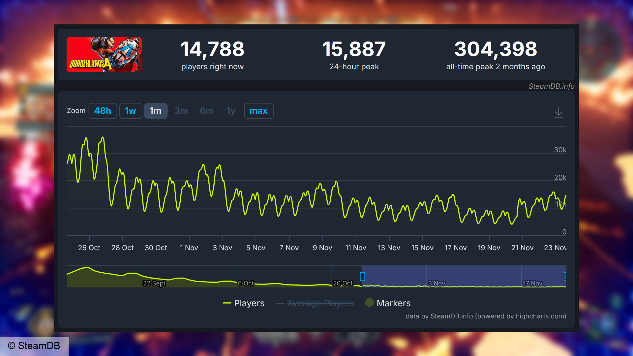Click the 20k y-axis label
633x356 pixels.
(x=560, y=177)
